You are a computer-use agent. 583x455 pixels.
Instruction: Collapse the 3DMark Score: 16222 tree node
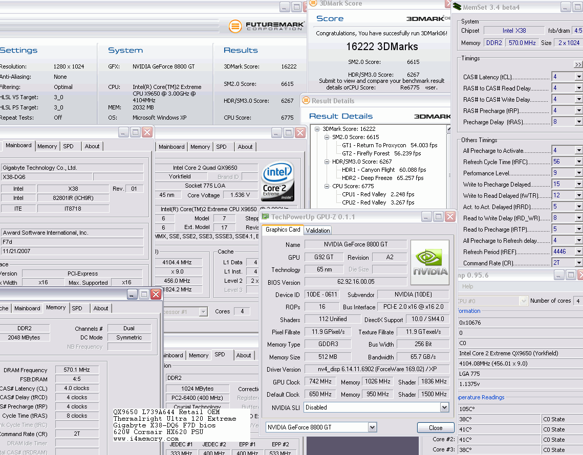click(x=317, y=129)
